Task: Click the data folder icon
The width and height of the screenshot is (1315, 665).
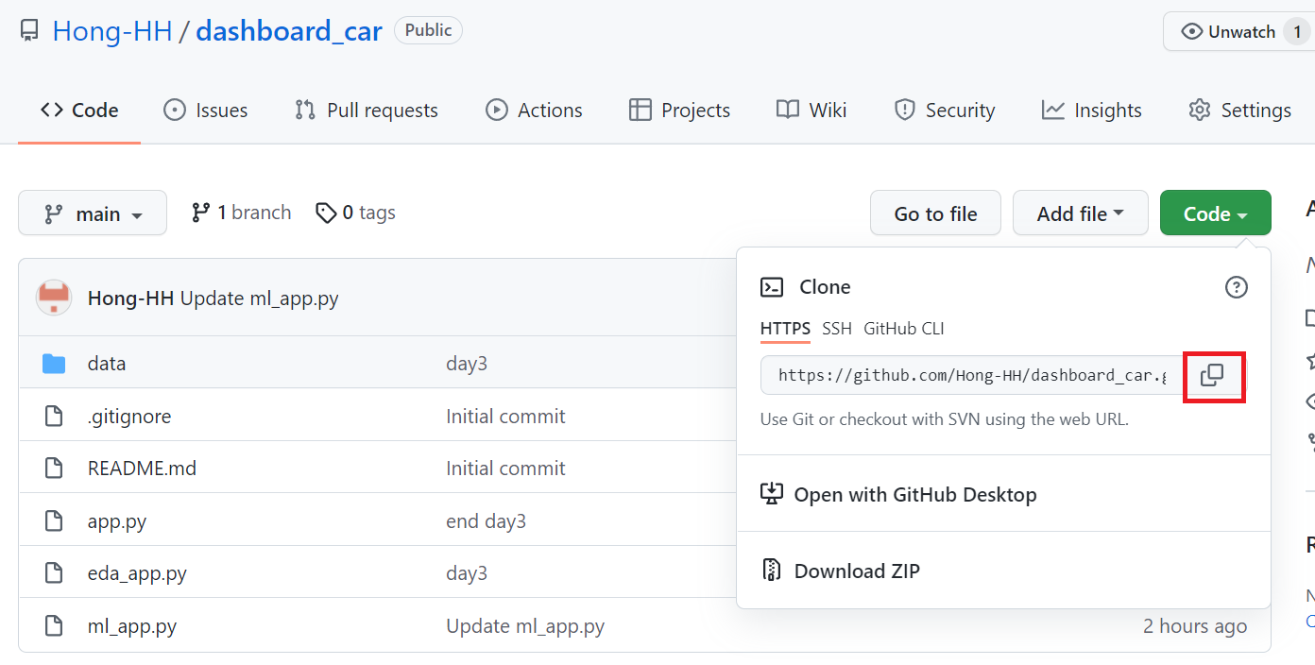Action: click(54, 364)
